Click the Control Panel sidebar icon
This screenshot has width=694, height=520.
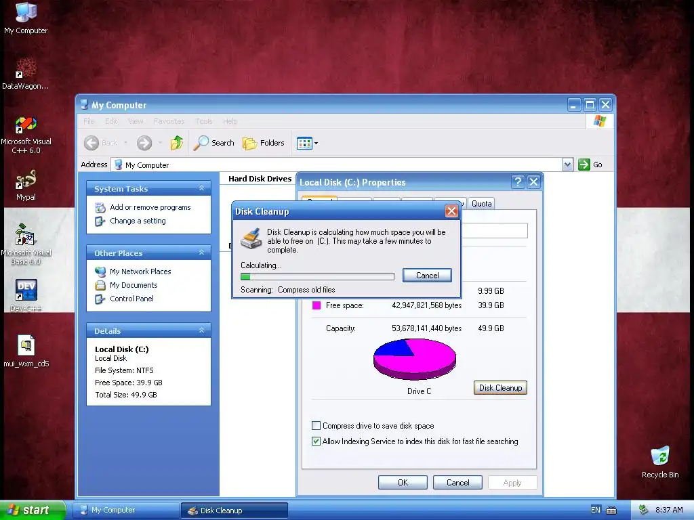pos(100,299)
